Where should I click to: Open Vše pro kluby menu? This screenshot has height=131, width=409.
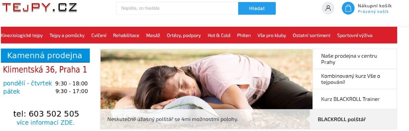(x=272, y=35)
